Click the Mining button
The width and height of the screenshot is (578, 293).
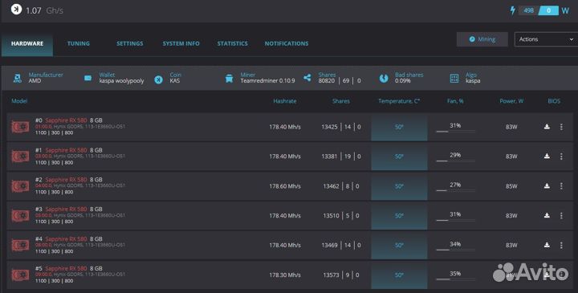[x=482, y=39]
